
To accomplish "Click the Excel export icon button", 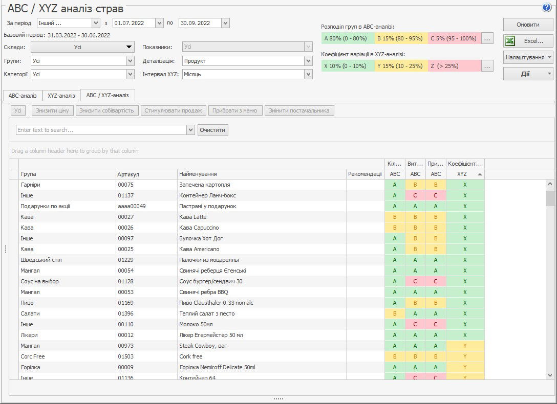I will tap(528, 41).
